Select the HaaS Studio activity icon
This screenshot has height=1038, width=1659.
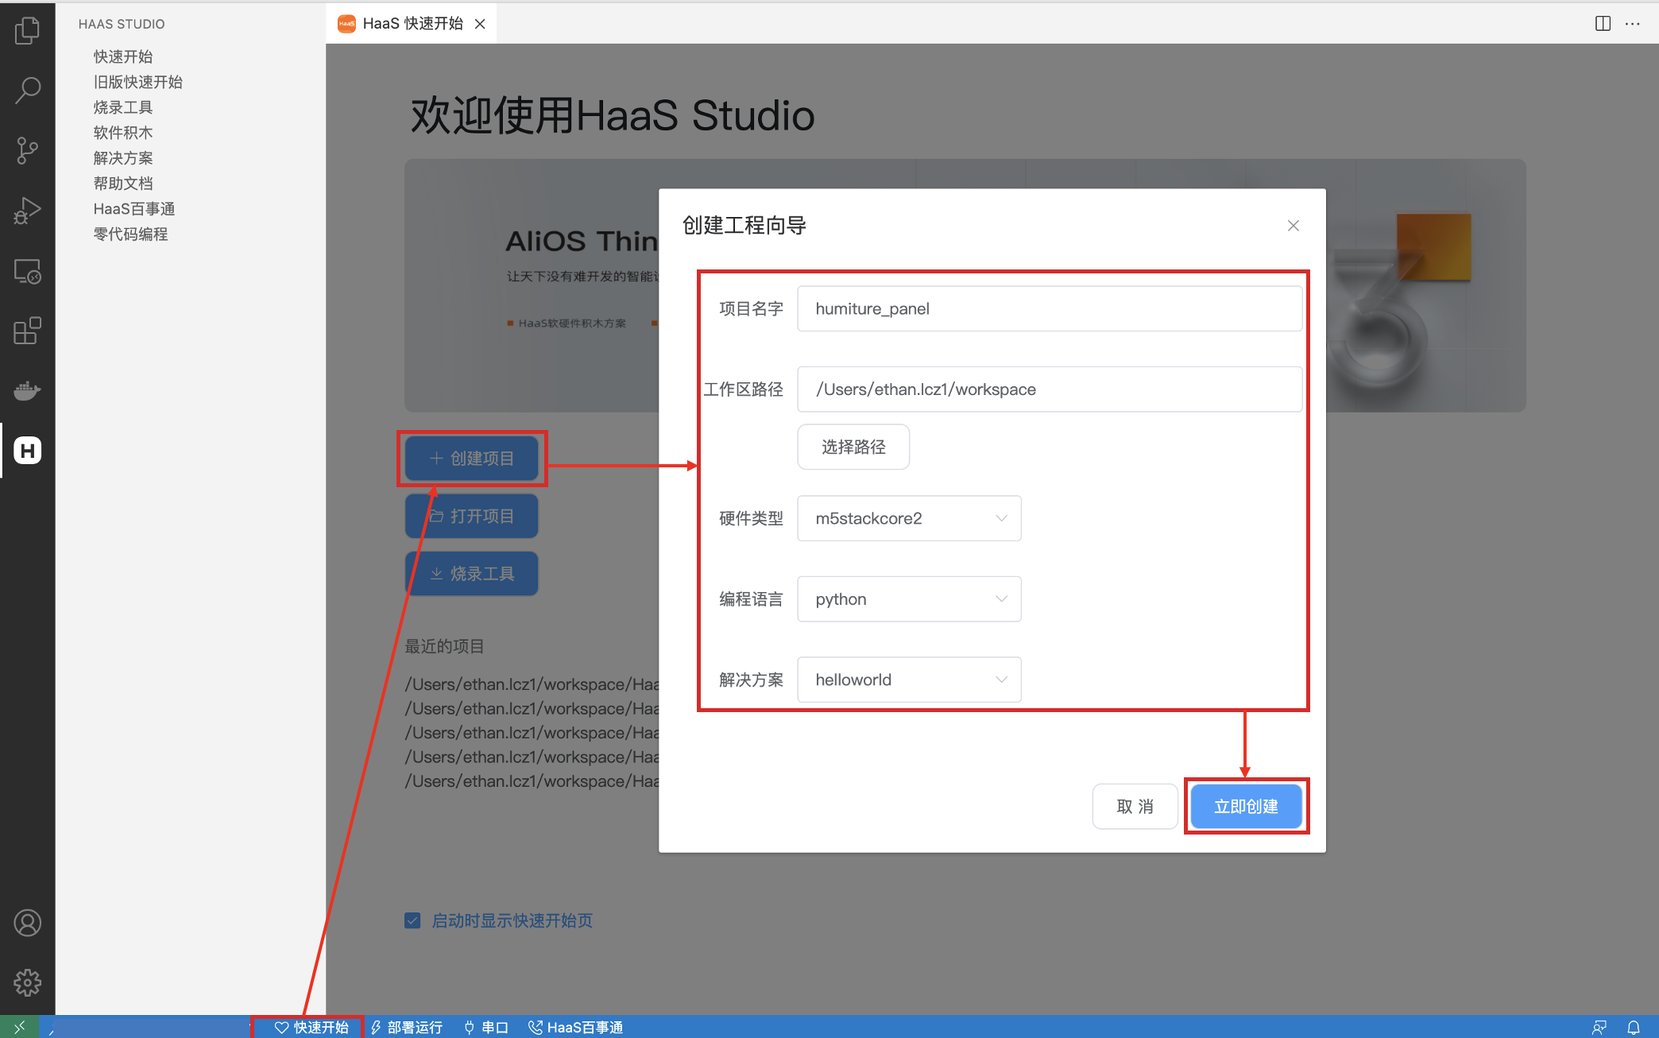(x=27, y=451)
